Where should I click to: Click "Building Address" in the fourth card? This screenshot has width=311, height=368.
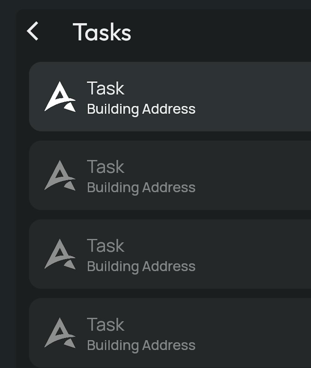(141, 346)
